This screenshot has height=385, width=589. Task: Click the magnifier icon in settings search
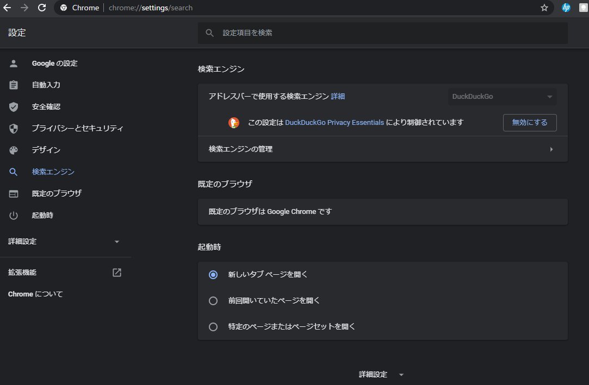pos(209,33)
